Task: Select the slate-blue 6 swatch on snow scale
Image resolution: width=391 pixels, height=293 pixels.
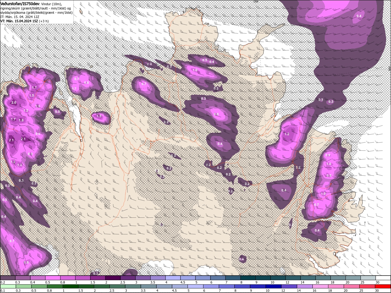Action: [218, 278]
